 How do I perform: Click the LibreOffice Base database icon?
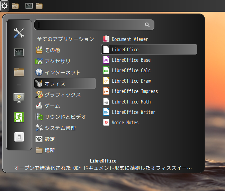pyautogui.click(x=106, y=60)
